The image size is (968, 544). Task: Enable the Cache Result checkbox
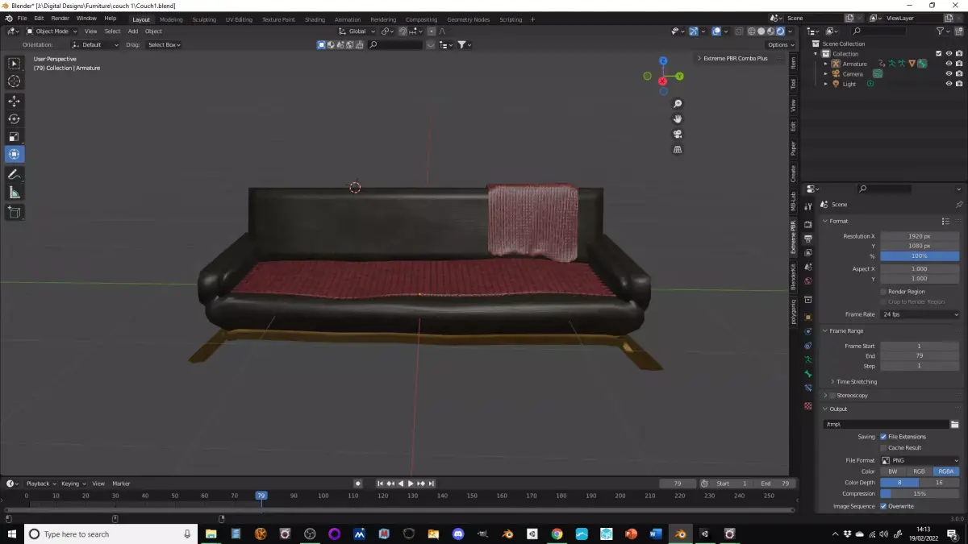[x=883, y=447]
